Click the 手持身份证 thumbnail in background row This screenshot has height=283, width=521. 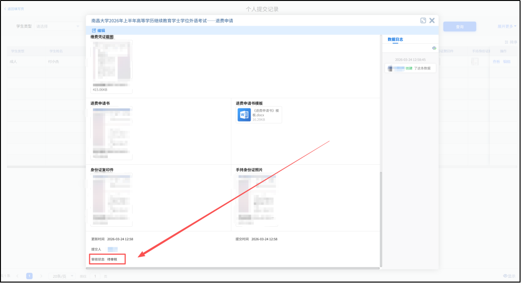pos(475,61)
